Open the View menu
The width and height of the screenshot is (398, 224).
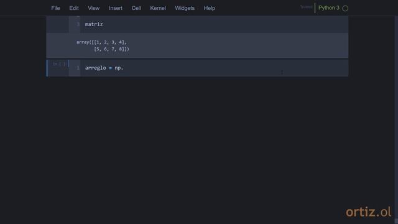pyautogui.click(x=94, y=8)
